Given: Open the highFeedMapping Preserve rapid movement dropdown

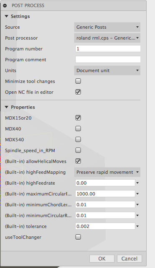Looking at the screenshot, I should 107,172.
